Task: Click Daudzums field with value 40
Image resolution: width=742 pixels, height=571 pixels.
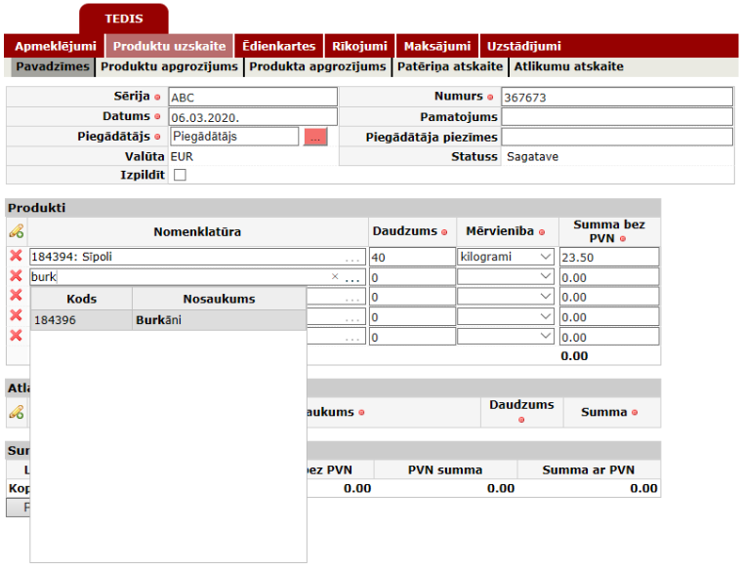Action: [x=412, y=257]
